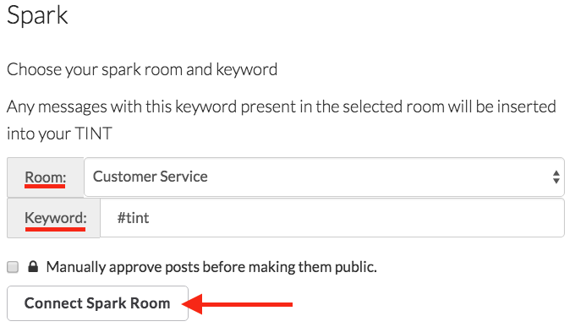Click the red underline beneath Room label
The width and height of the screenshot is (570, 327).
point(45,187)
